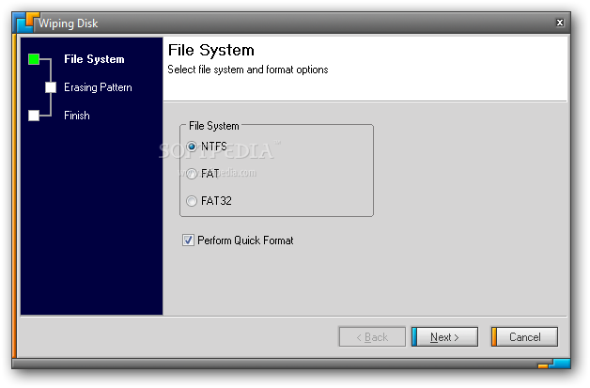Select Erasing Pattern step in sidebar

[98, 87]
